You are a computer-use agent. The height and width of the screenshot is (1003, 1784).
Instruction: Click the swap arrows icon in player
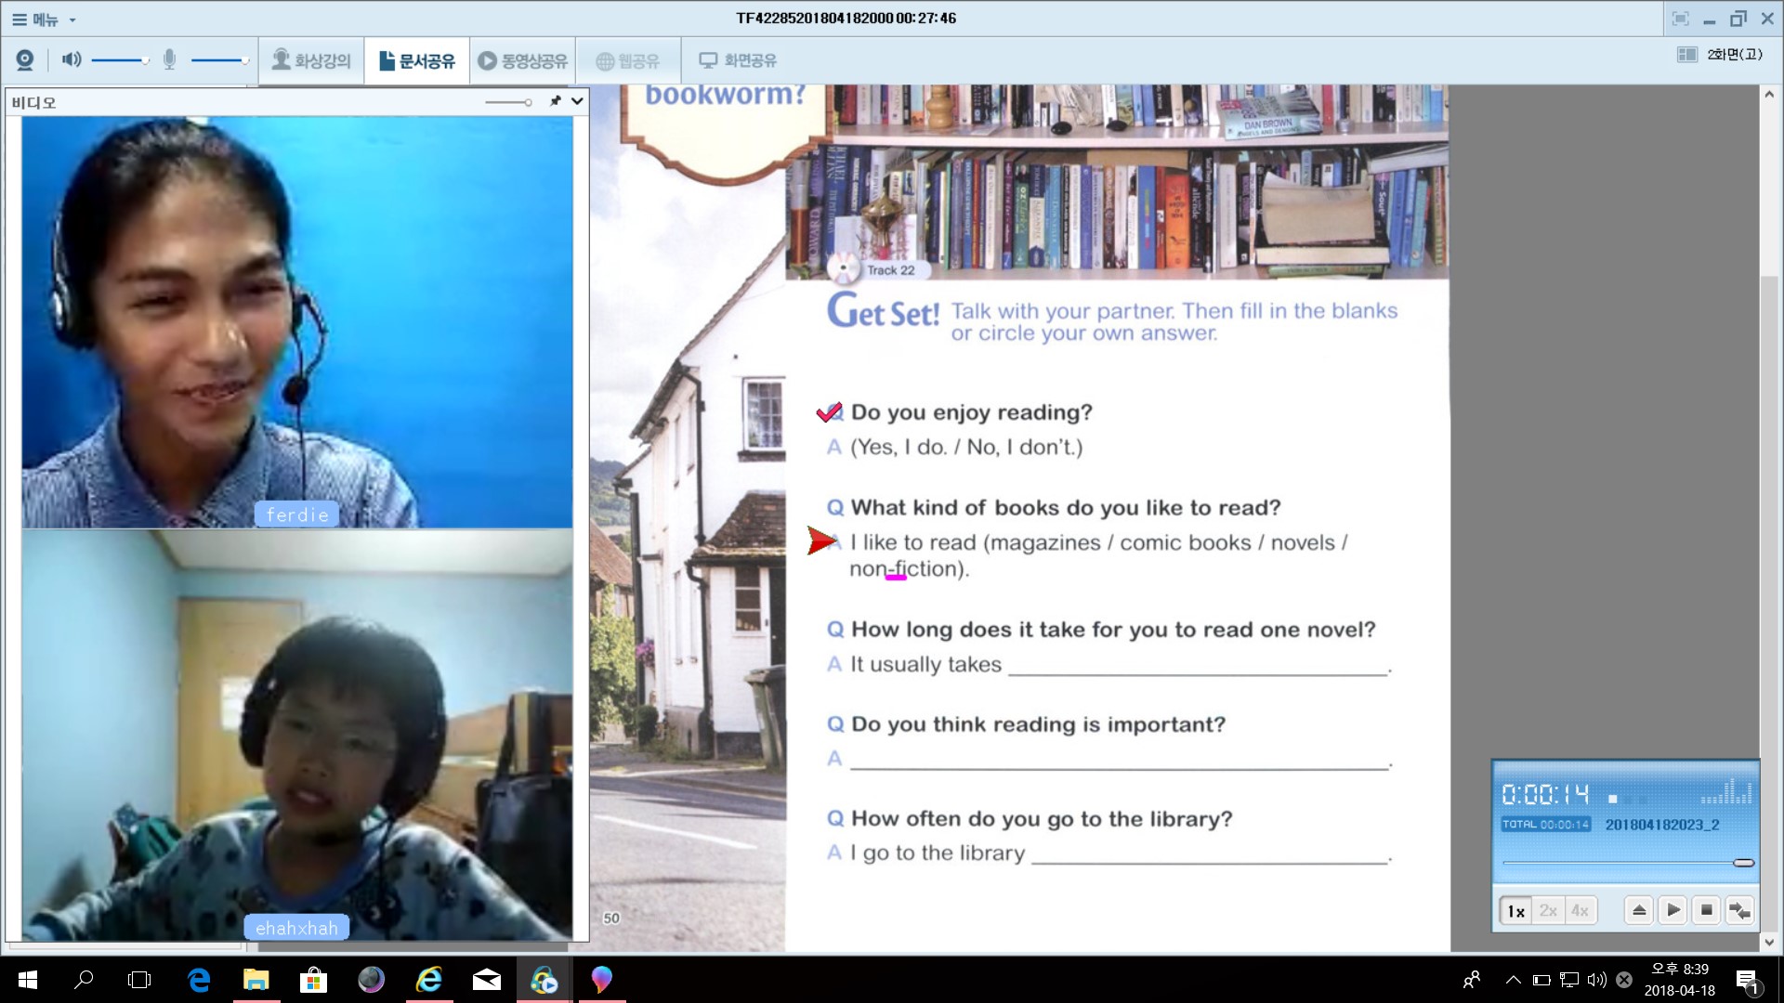[1738, 910]
